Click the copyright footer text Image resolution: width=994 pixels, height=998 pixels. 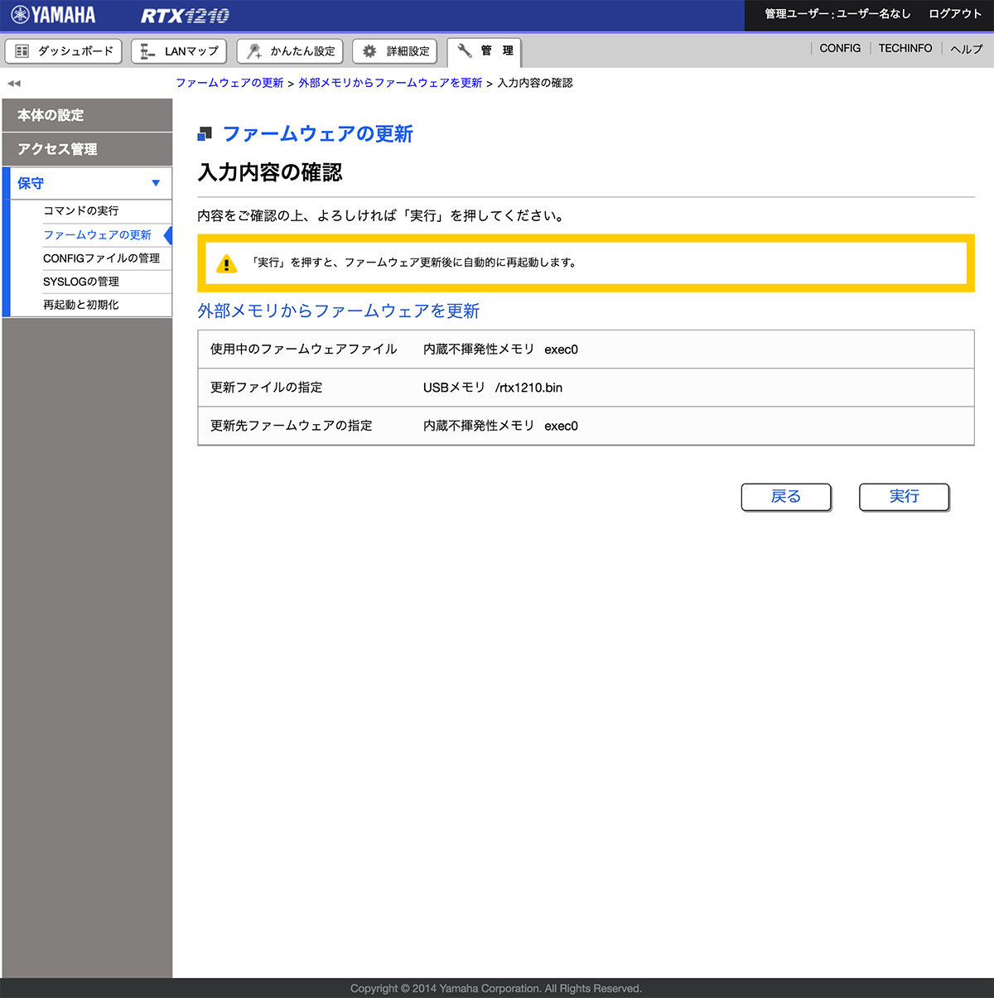[x=496, y=988]
